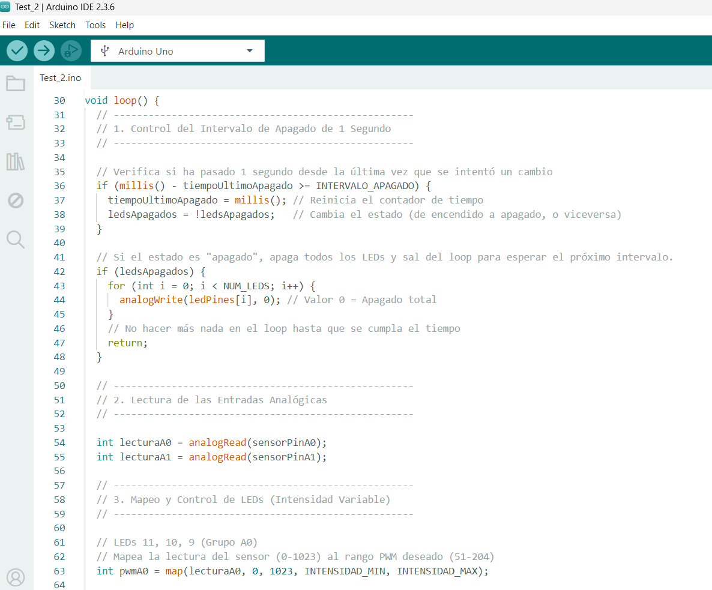The width and height of the screenshot is (712, 590).
Task: Click line number 42 in the gutter
Action: [x=59, y=271]
